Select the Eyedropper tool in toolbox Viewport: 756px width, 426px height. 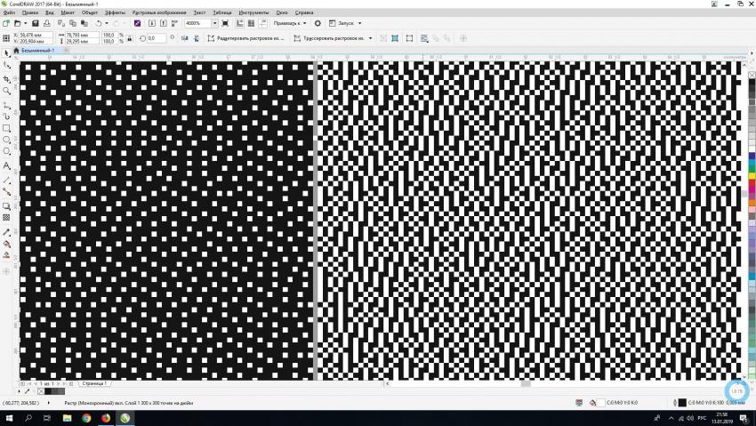(7, 231)
